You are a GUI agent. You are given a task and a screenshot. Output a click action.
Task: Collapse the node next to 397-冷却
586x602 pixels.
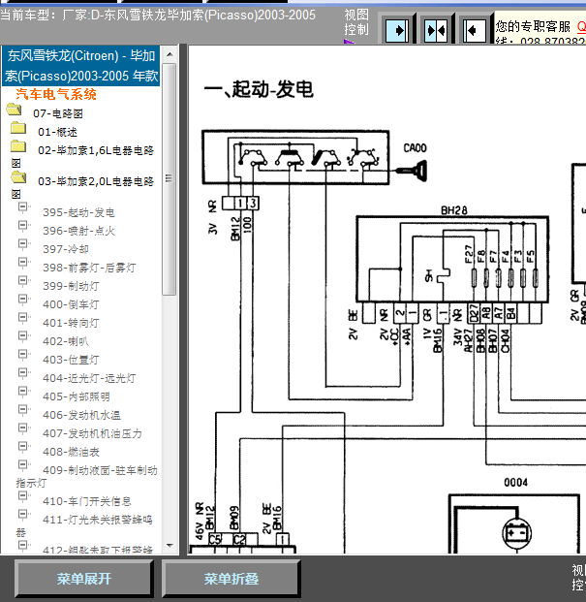(23, 244)
